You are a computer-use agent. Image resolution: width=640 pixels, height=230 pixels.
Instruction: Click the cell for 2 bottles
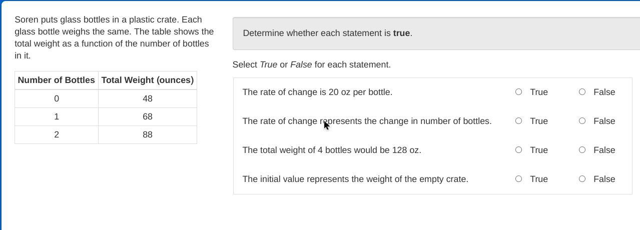click(57, 134)
